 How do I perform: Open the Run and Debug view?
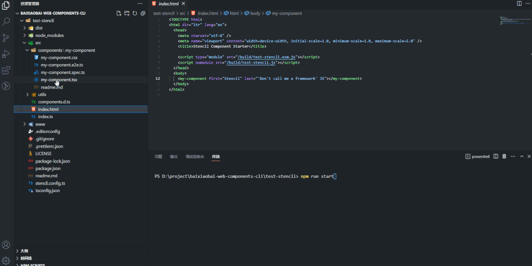pyautogui.click(x=6, y=54)
